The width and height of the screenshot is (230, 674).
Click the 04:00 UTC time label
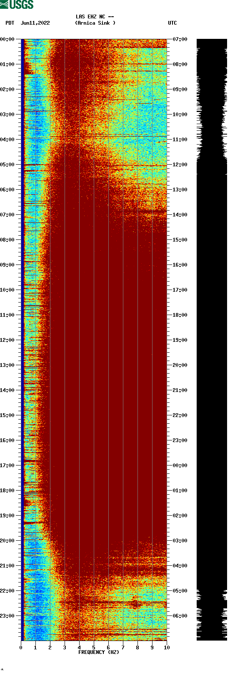[180, 566]
